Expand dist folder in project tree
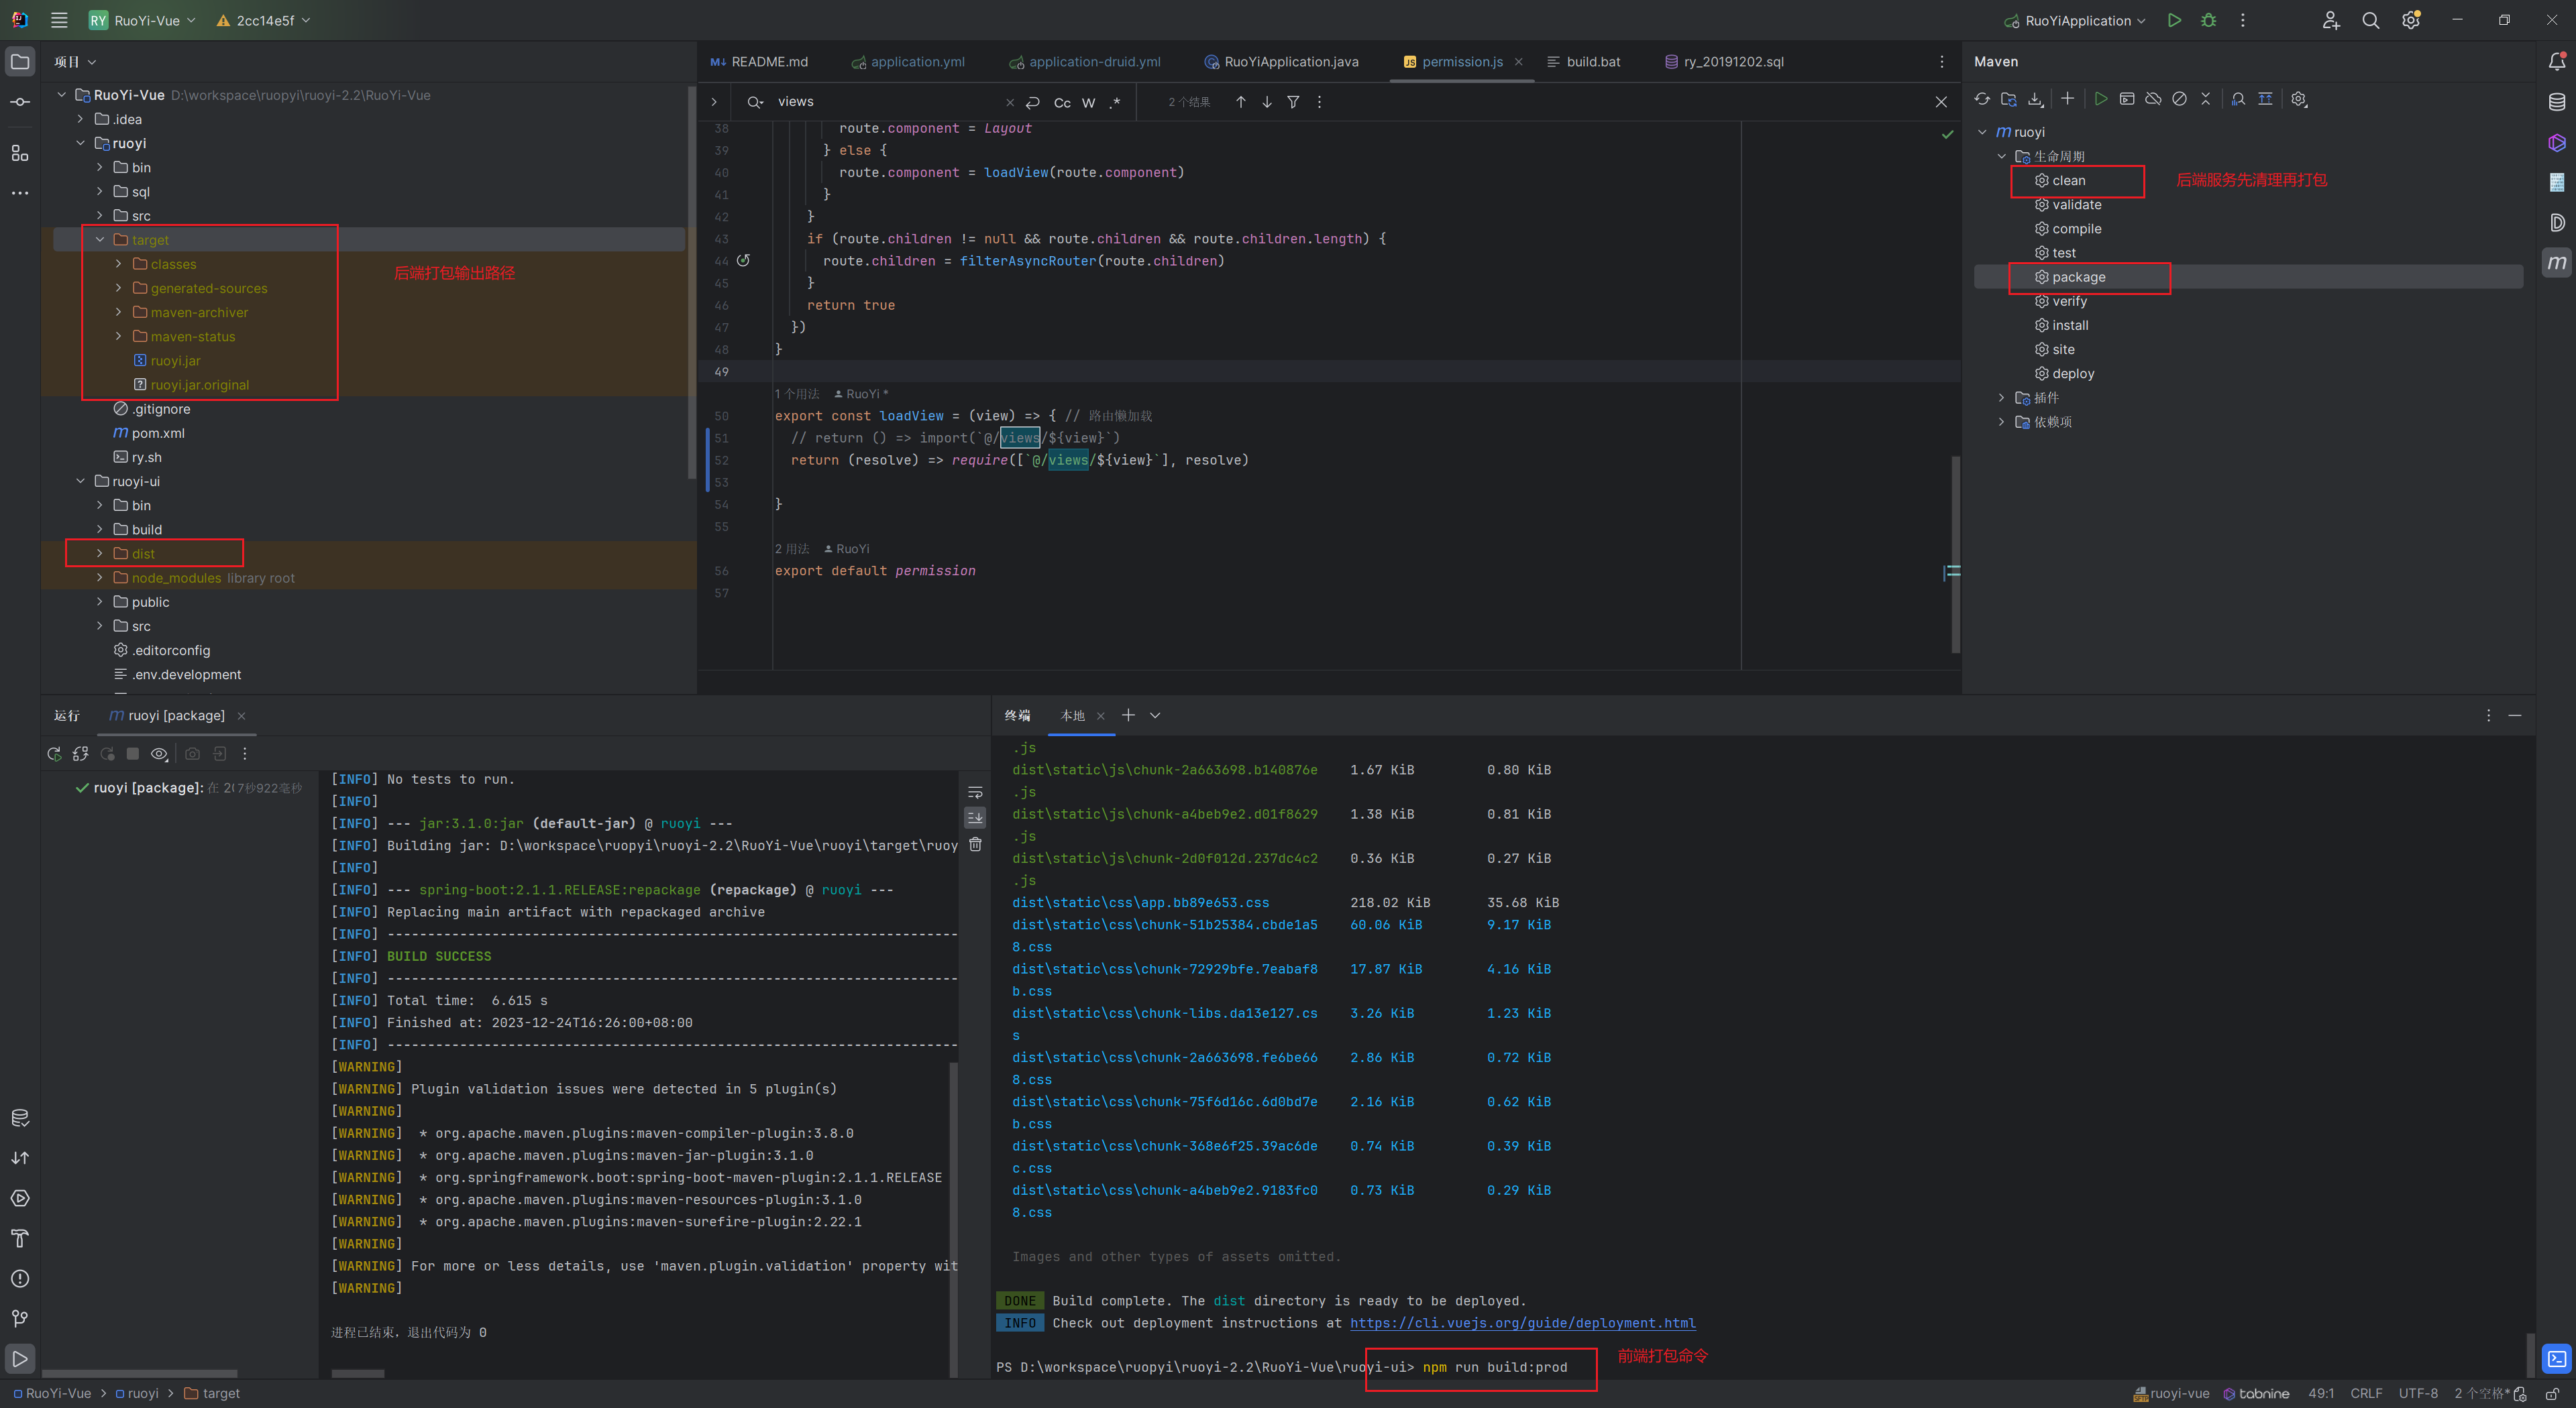 (100, 554)
